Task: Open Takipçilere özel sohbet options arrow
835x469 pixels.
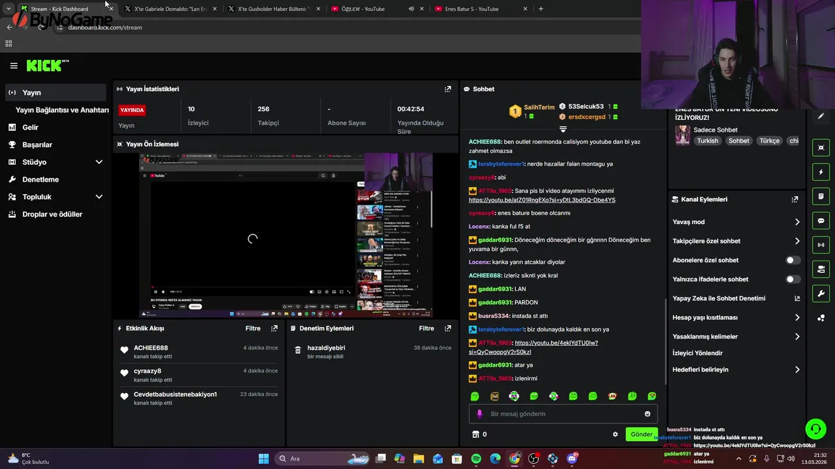Action: pyautogui.click(x=797, y=241)
